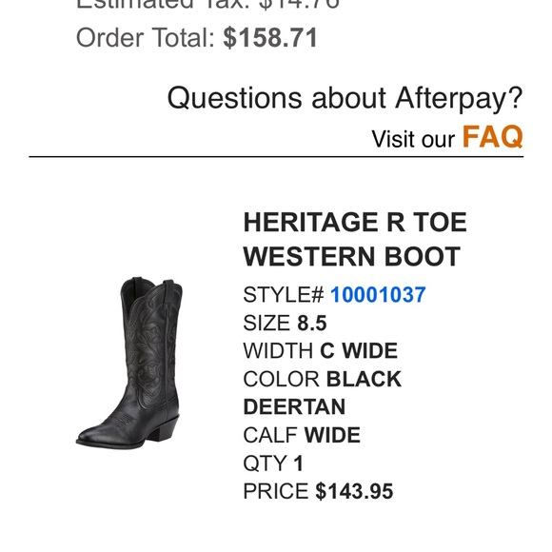Screen dimensions: 552x552
Task: Click the STYLE# label text
Action: pos(283,295)
